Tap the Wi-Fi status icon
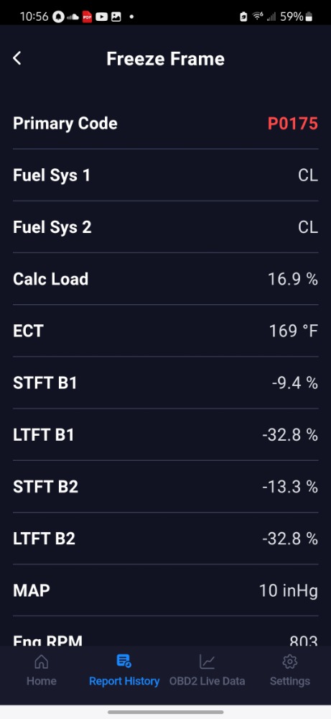Image resolution: width=331 pixels, height=719 pixels. [258, 17]
